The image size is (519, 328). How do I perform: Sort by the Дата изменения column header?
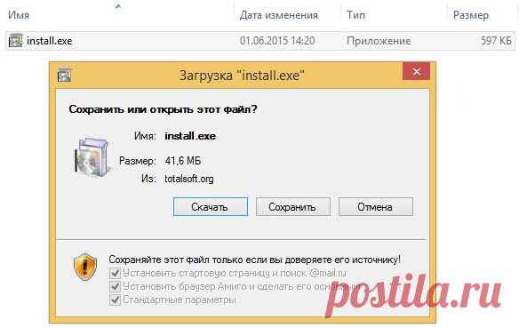pos(279,15)
